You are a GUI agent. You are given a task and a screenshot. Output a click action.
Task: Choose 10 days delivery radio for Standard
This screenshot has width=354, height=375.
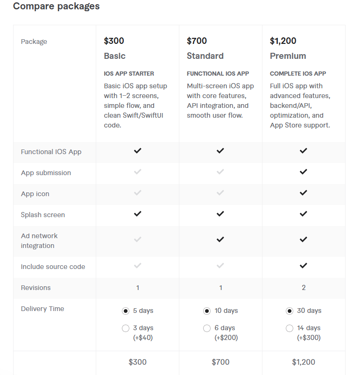pos(207,311)
